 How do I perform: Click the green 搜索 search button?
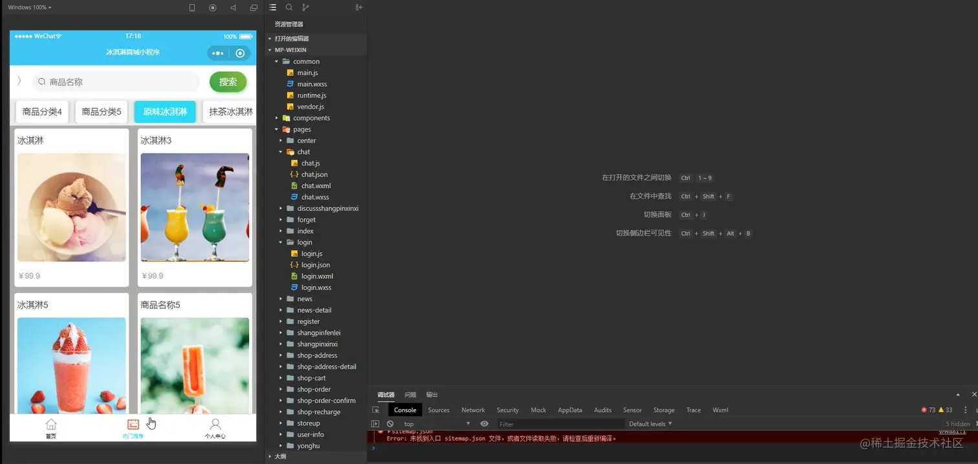pos(228,82)
